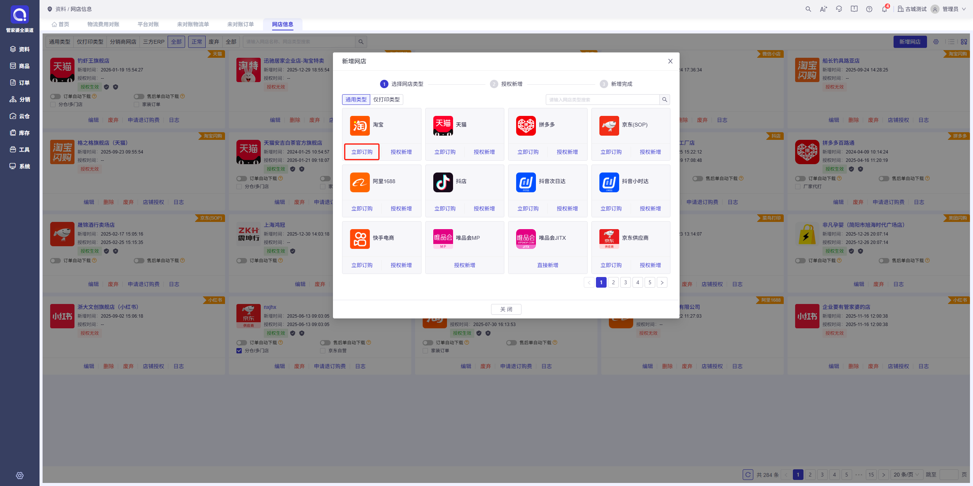Switch to grid view icon at top right

click(x=964, y=42)
